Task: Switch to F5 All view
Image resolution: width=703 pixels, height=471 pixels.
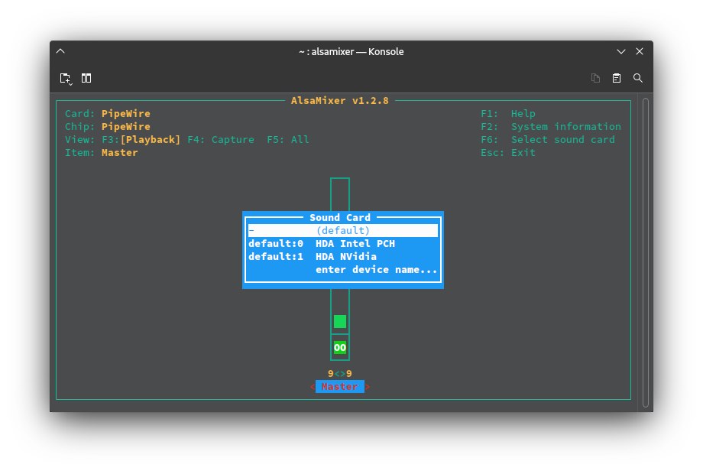Action: coord(288,139)
